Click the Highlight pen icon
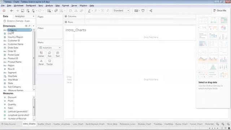231x130 pixels. tap(89, 10)
